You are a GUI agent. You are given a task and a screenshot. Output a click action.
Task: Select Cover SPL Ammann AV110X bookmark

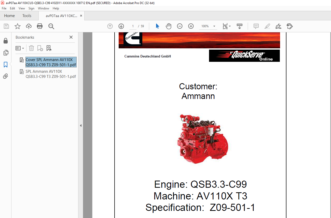point(51,62)
